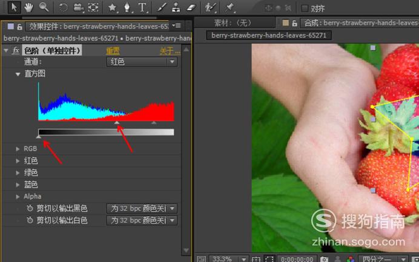Viewport: 419px width, 262px height.
Task: Select the Hand tool
Action: (x=28, y=7)
